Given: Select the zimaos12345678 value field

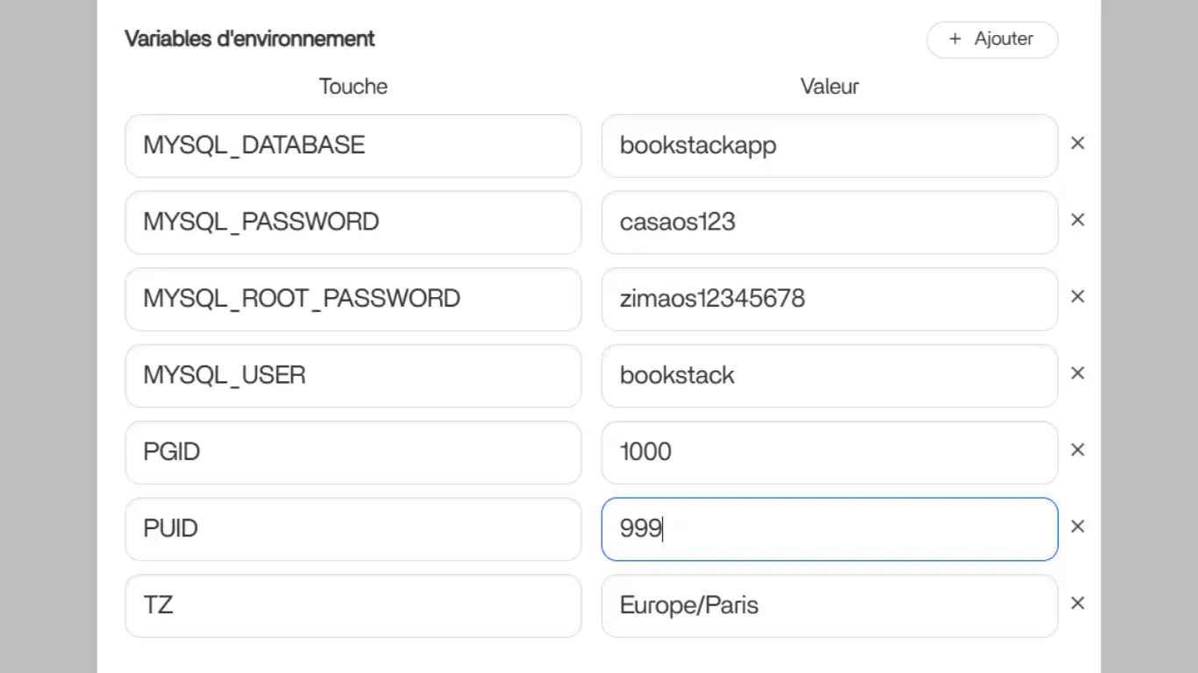Looking at the screenshot, I should coord(829,299).
